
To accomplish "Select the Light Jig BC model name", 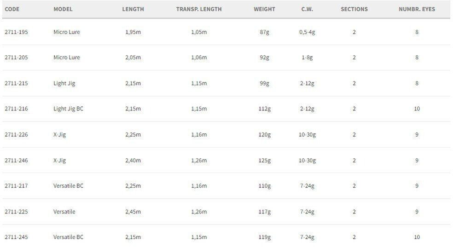I will click(68, 109).
